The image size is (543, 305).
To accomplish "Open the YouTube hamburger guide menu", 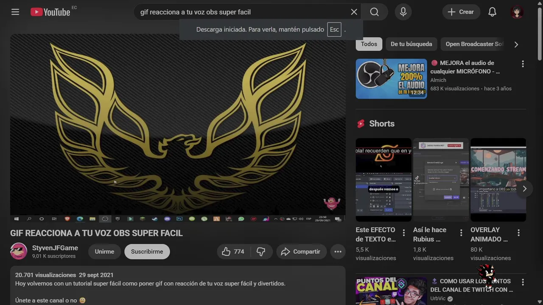I will click(x=15, y=12).
